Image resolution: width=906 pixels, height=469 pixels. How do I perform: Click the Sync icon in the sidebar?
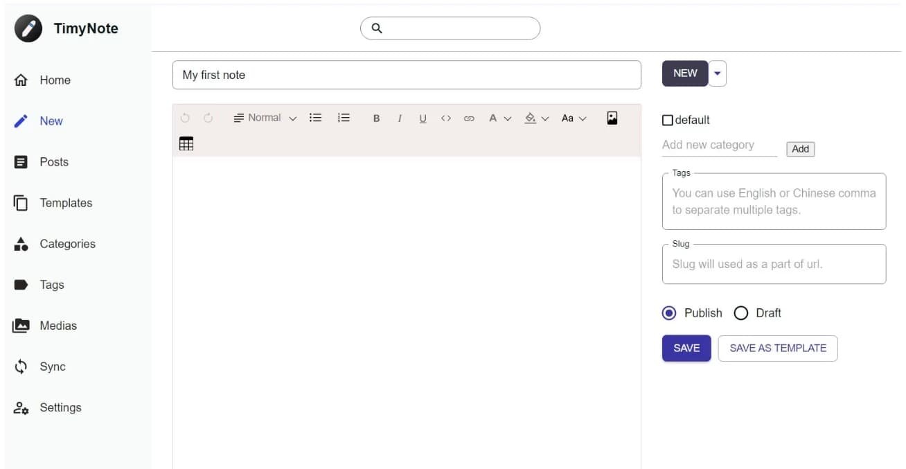[21, 366]
